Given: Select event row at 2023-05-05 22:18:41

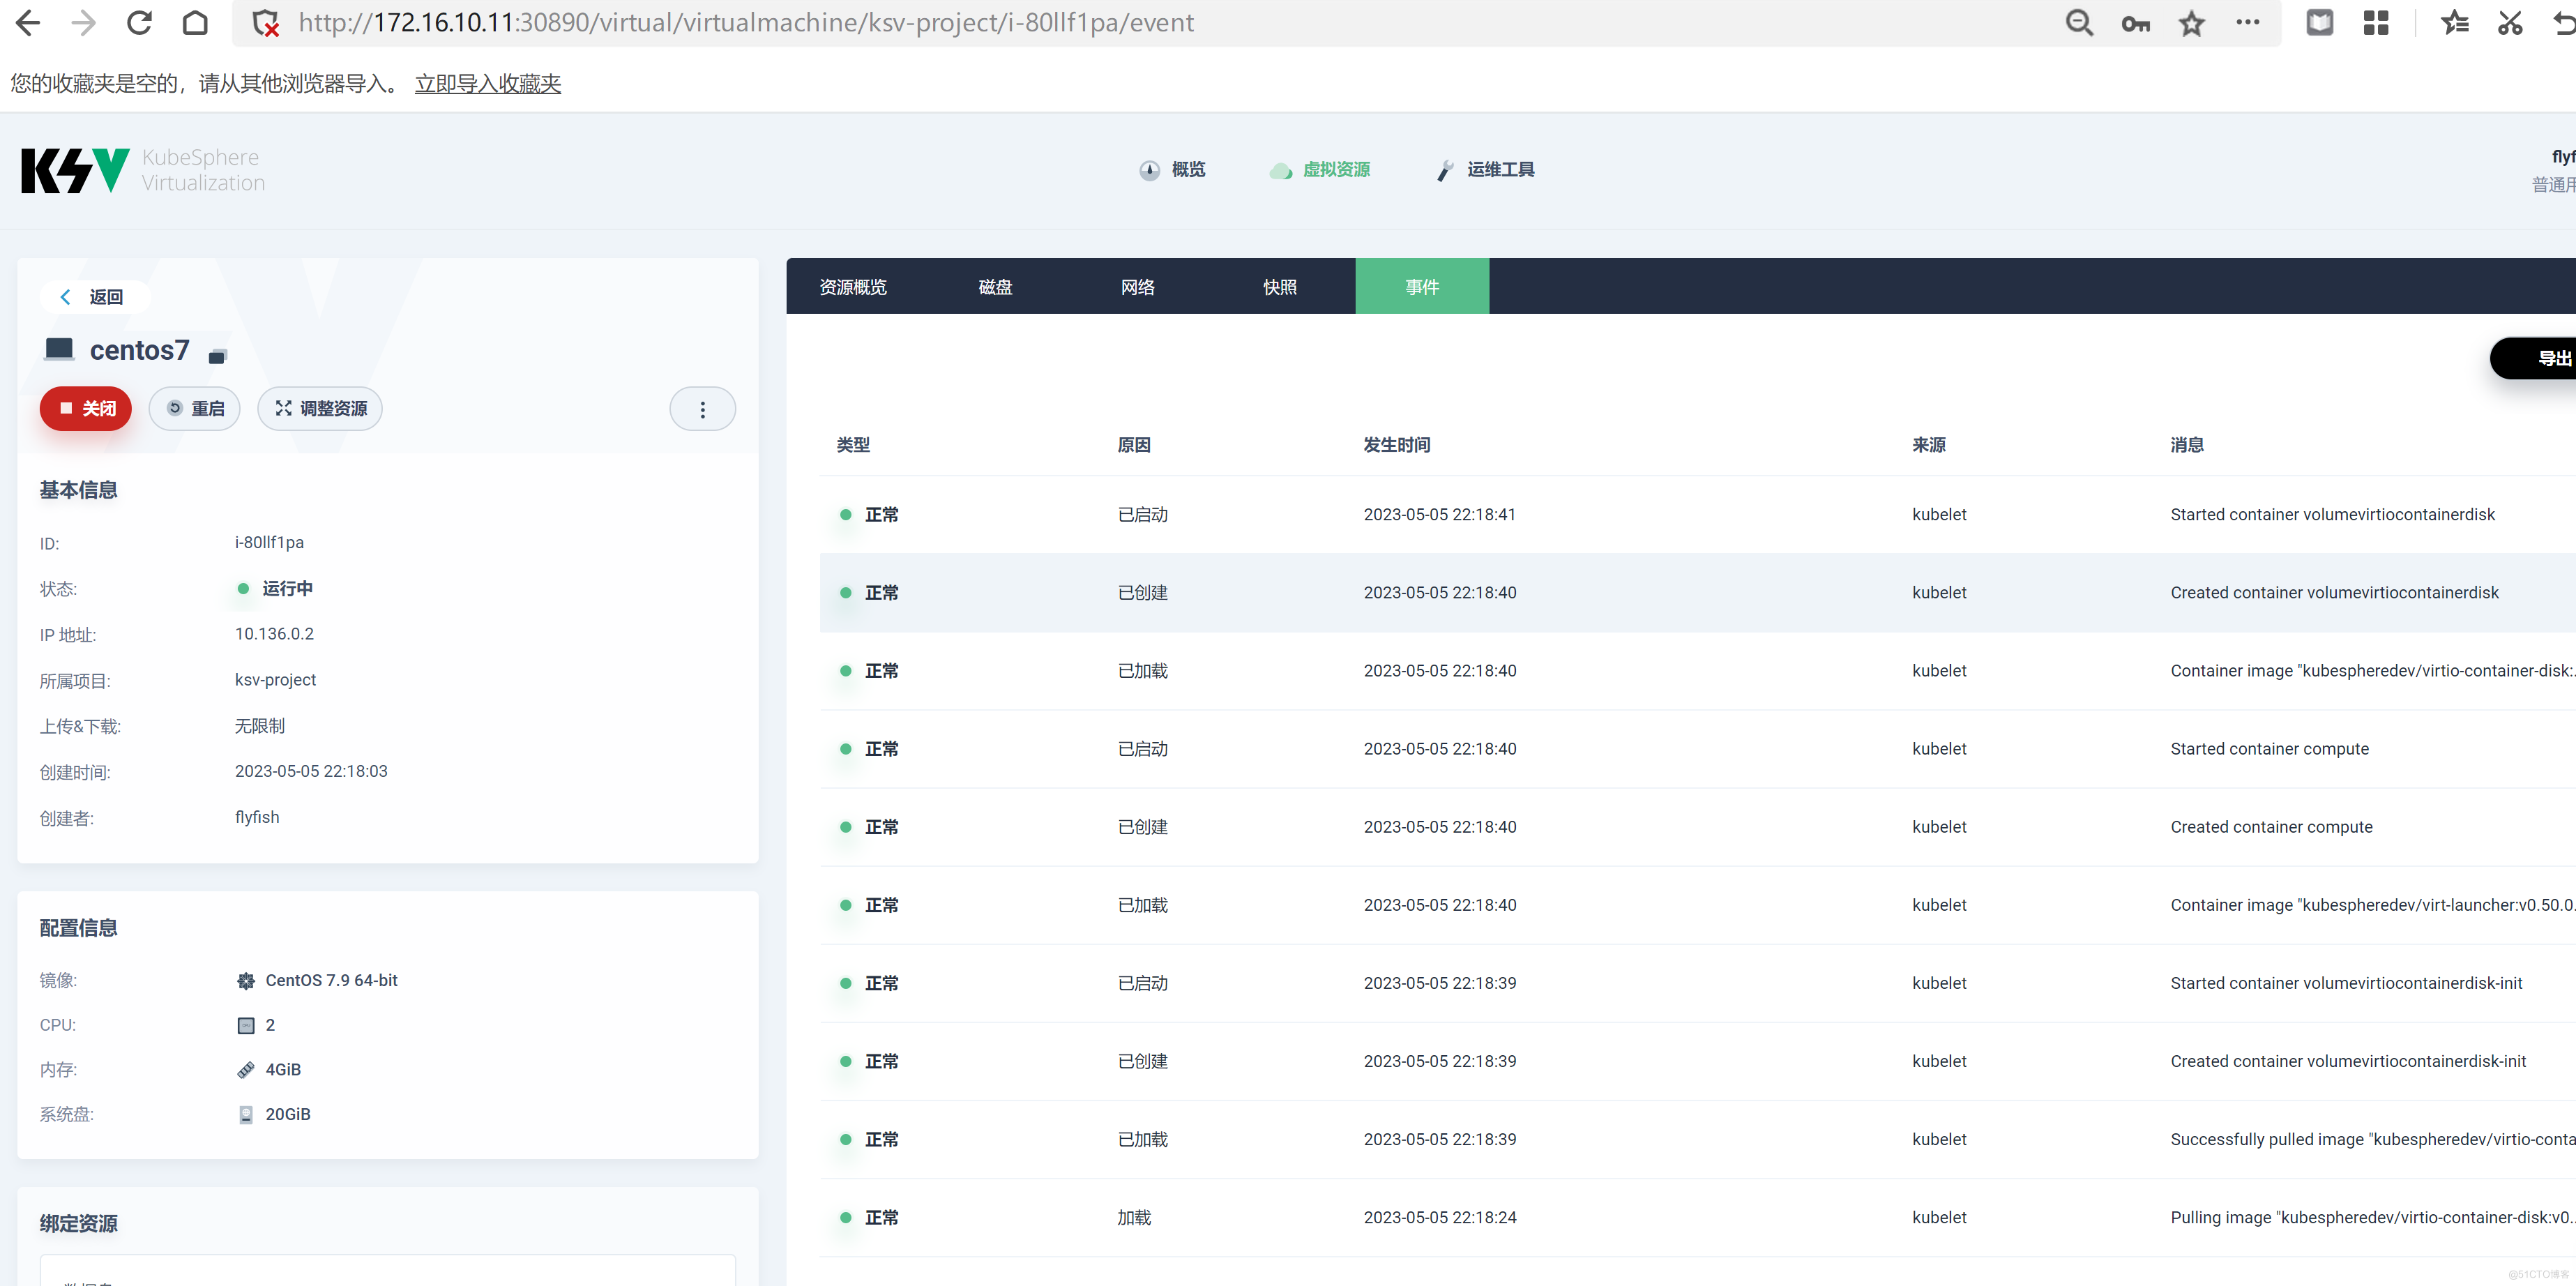Looking at the screenshot, I should [1698, 515].
